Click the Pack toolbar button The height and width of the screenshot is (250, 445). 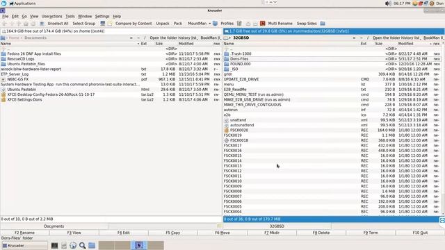pyautogui.click(x=178, y=24)
